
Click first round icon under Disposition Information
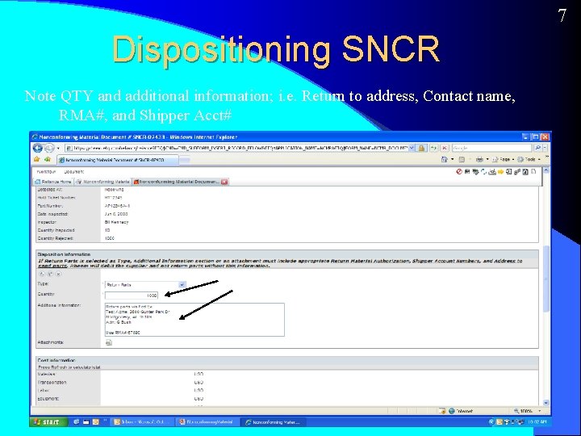click(41, 274)
